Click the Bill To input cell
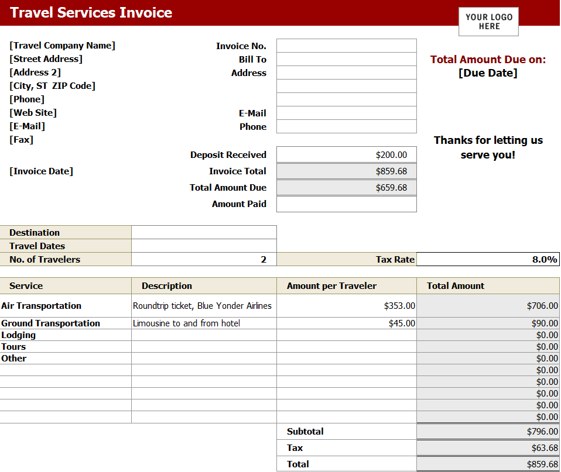The height and width of the screenshot is (472, 561). pyautogui.click(x=346, y=59)
